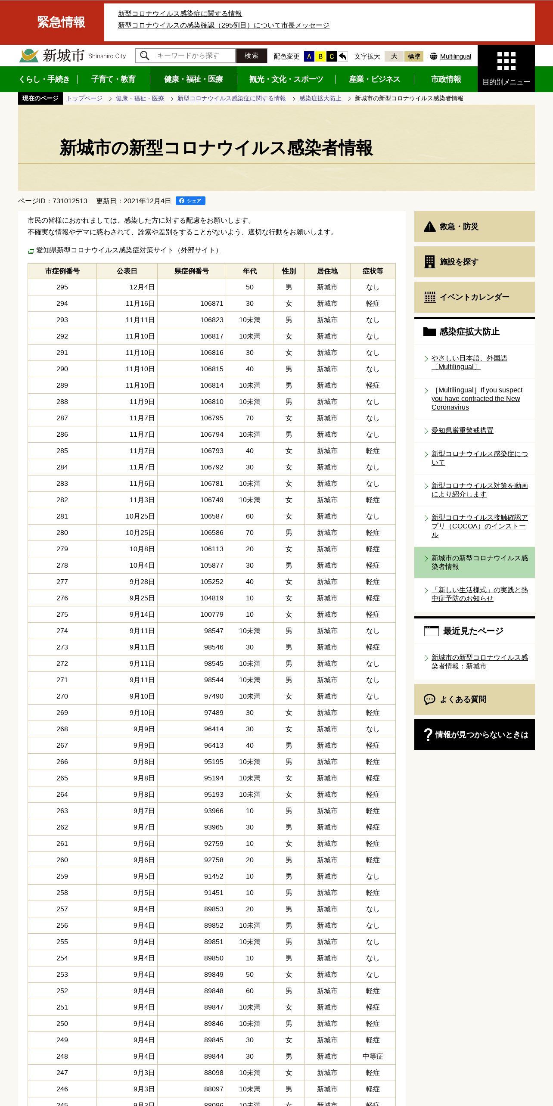Open よくある質問 speech bubble panel
This screenshot has height=1106, width=553.
point(475,699)
